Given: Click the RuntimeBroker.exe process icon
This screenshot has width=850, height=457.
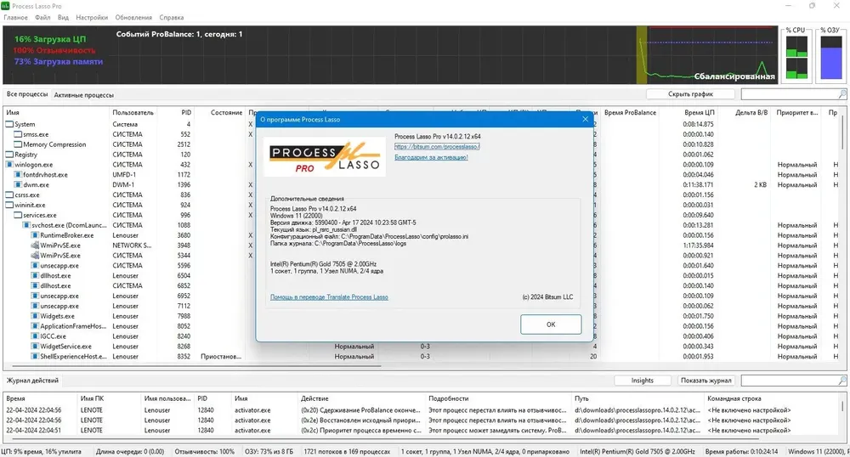Looking at the screenshot, I should 35,235.
